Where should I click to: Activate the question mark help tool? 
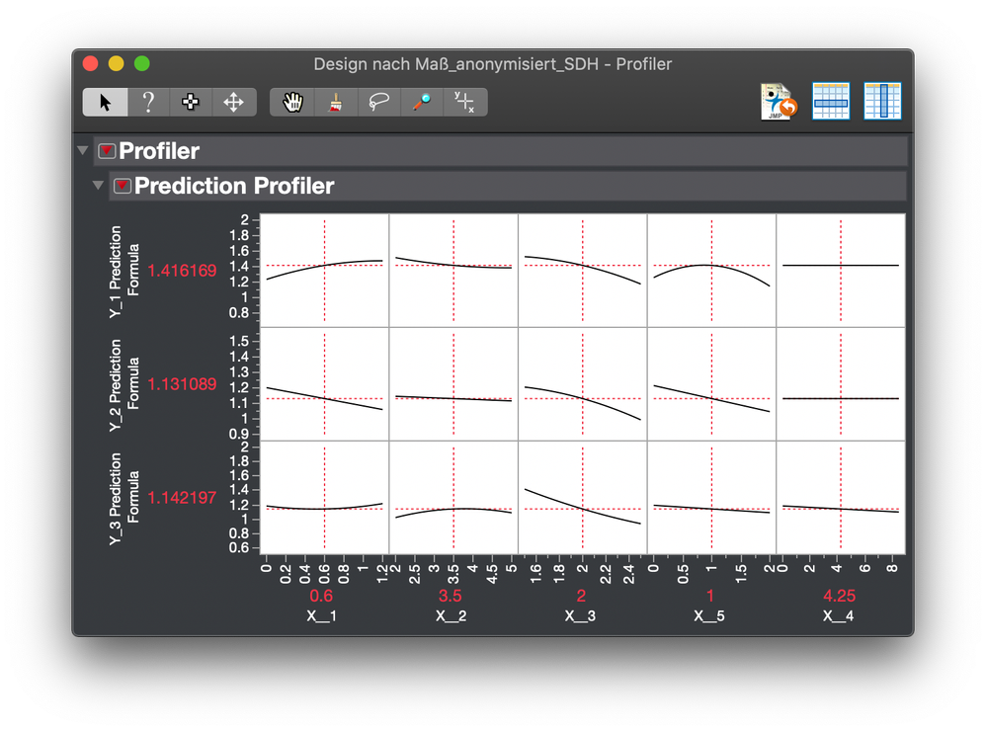(x=147, y=101)
